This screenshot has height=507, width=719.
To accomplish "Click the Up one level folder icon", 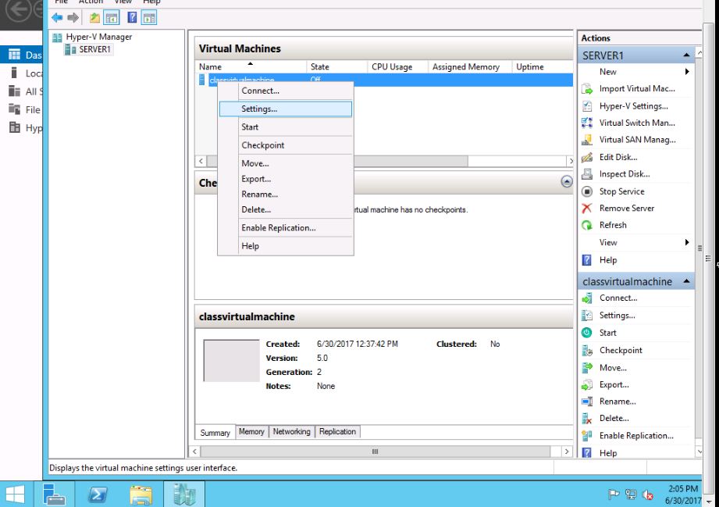I will coord(94,18).
